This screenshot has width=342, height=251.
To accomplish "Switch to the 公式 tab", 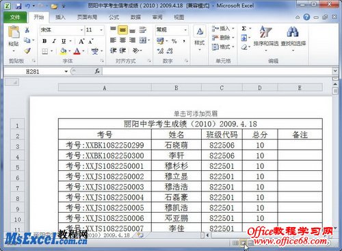I will tap(114, 17).
